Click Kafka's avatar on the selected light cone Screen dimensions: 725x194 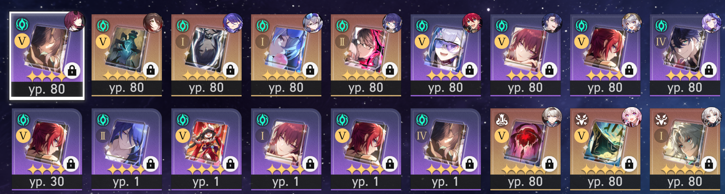74,21
